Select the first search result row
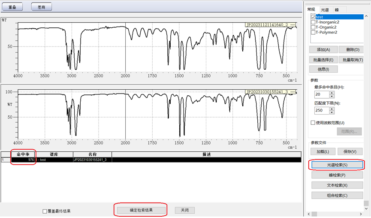Viewport: 371px width, 218px height. click(x=129, y=159)
